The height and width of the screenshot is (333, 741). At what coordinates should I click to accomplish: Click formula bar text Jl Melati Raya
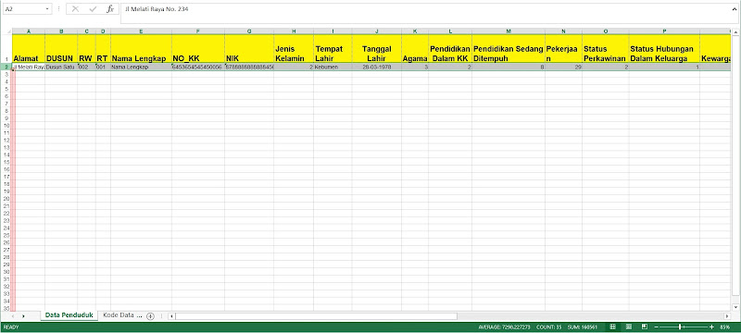[157, 9]
